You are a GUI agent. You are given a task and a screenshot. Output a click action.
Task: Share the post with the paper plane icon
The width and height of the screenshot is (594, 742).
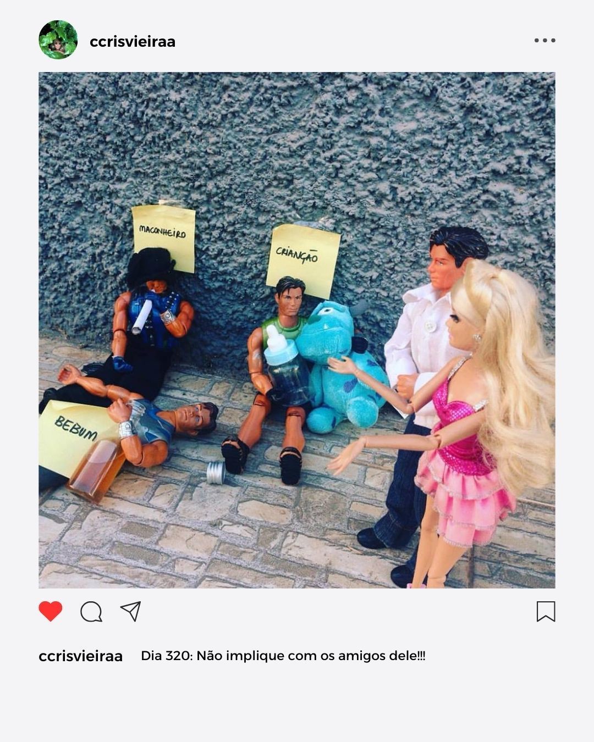pyautogui.click(x=131, y=611)
